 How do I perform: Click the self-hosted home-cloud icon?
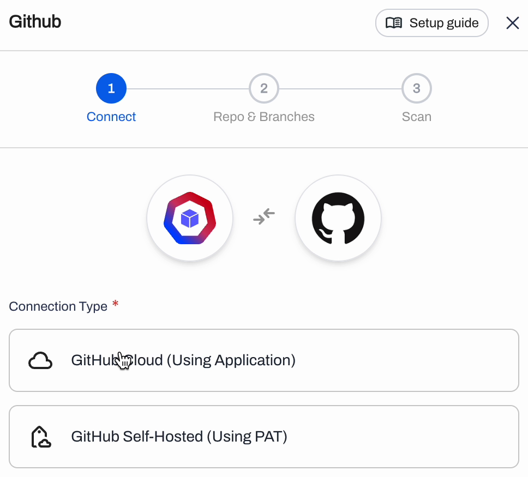41,437
